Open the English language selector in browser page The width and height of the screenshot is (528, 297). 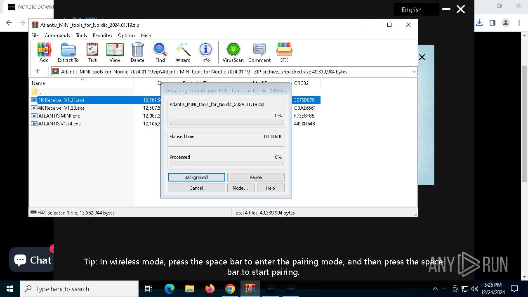coord(416,10)
